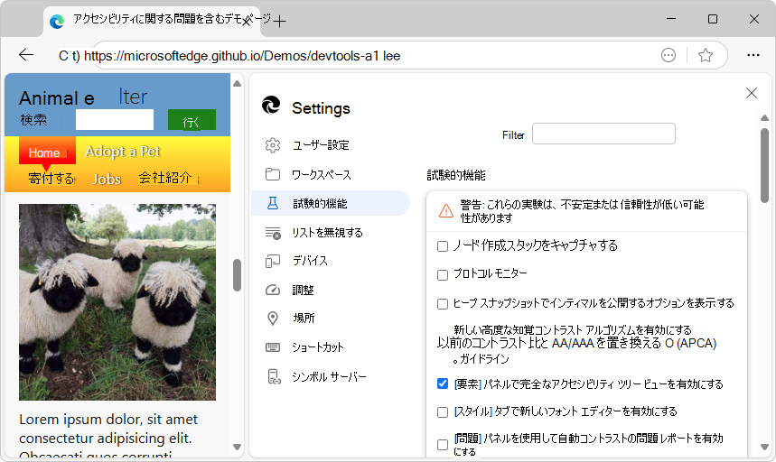Click the Settings heading text

coord(321,108)
